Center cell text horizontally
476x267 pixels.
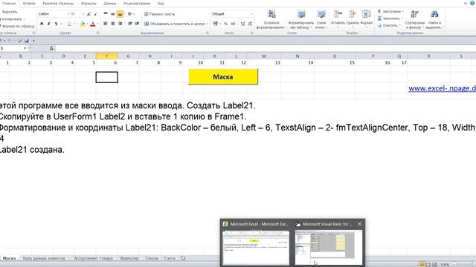point(112,24)
